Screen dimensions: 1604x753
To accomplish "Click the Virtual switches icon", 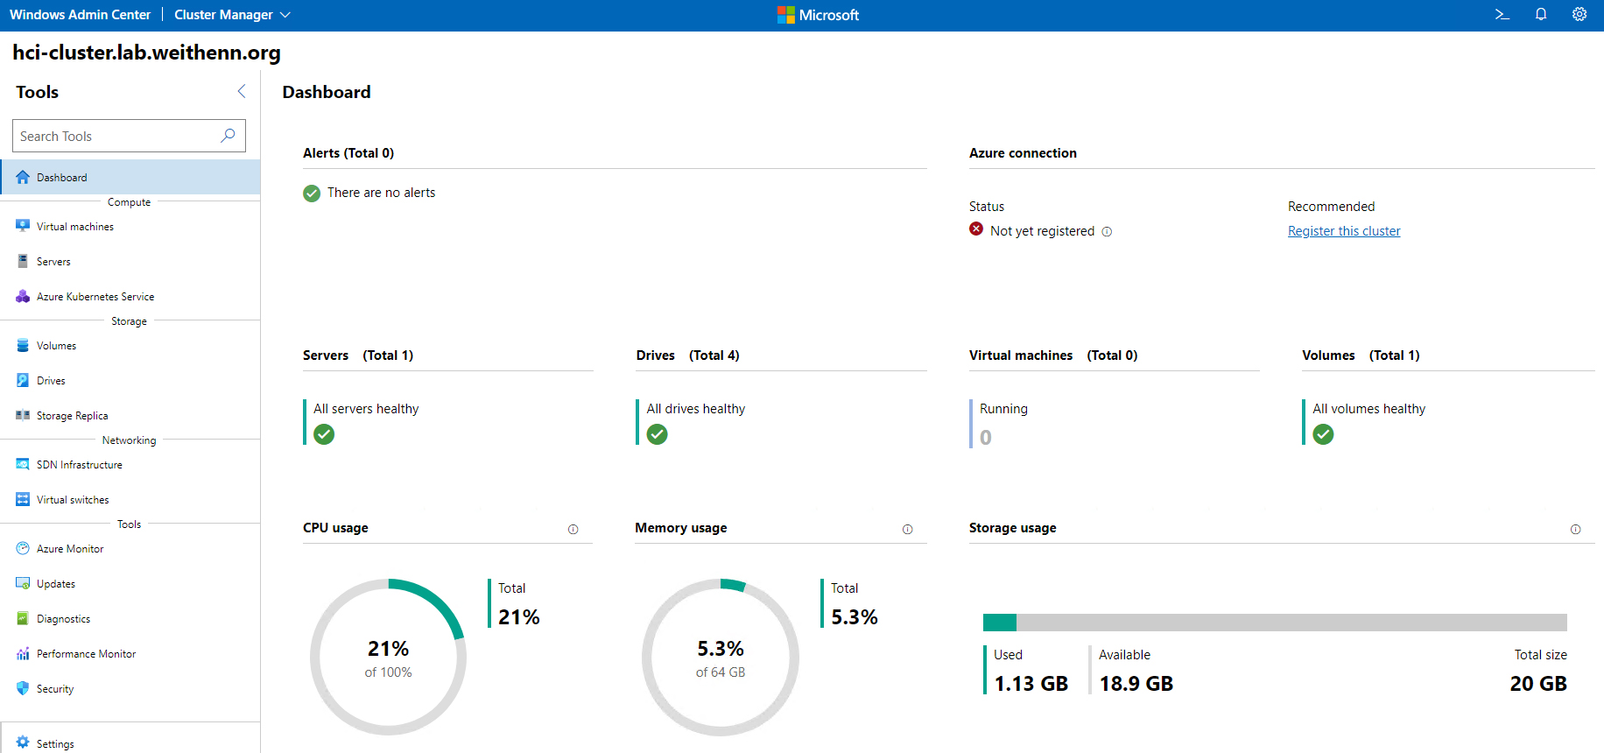I will point(23,499).
